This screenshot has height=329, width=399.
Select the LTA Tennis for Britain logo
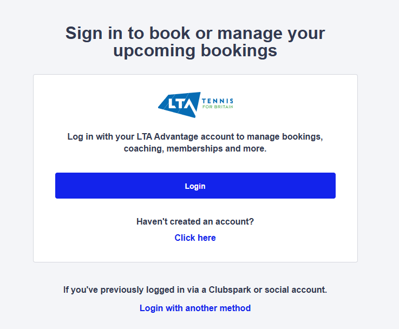(x=195, y=104)
